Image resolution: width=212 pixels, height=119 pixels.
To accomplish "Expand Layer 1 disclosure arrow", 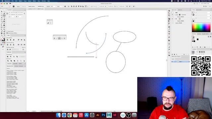I will (176, 62).
